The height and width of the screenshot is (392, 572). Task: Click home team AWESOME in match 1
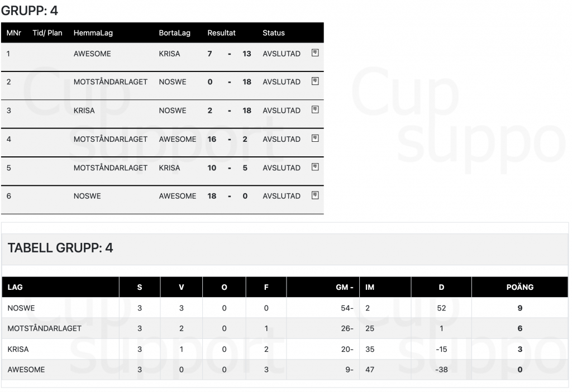[92, 54]
